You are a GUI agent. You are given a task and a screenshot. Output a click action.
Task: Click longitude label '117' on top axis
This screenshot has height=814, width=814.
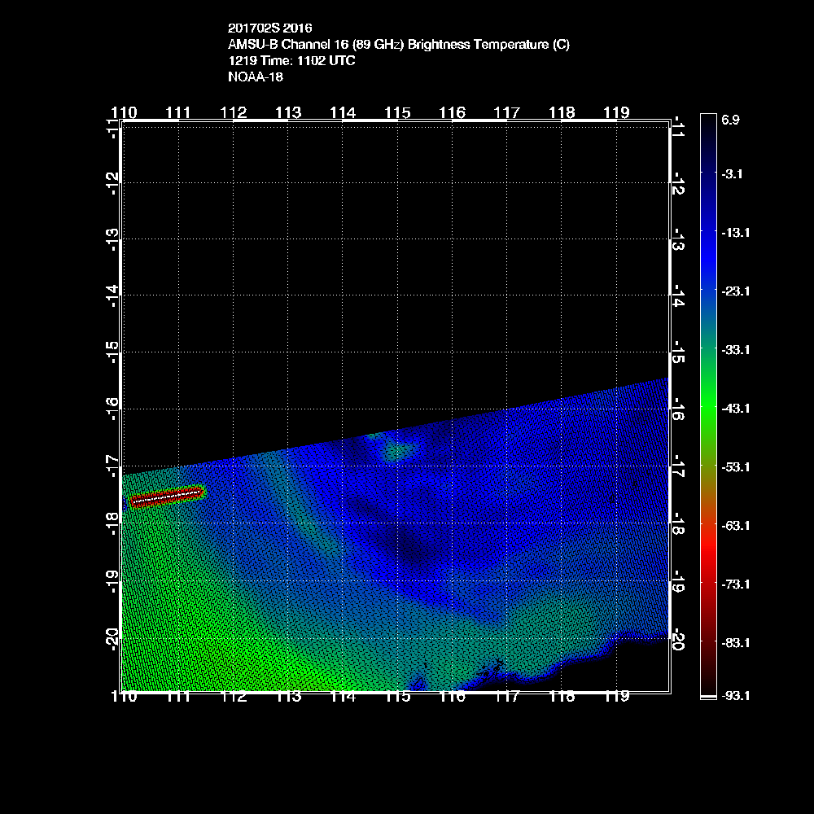click(x=506, y=112)
